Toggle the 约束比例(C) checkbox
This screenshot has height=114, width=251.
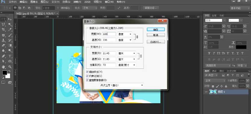87,76
